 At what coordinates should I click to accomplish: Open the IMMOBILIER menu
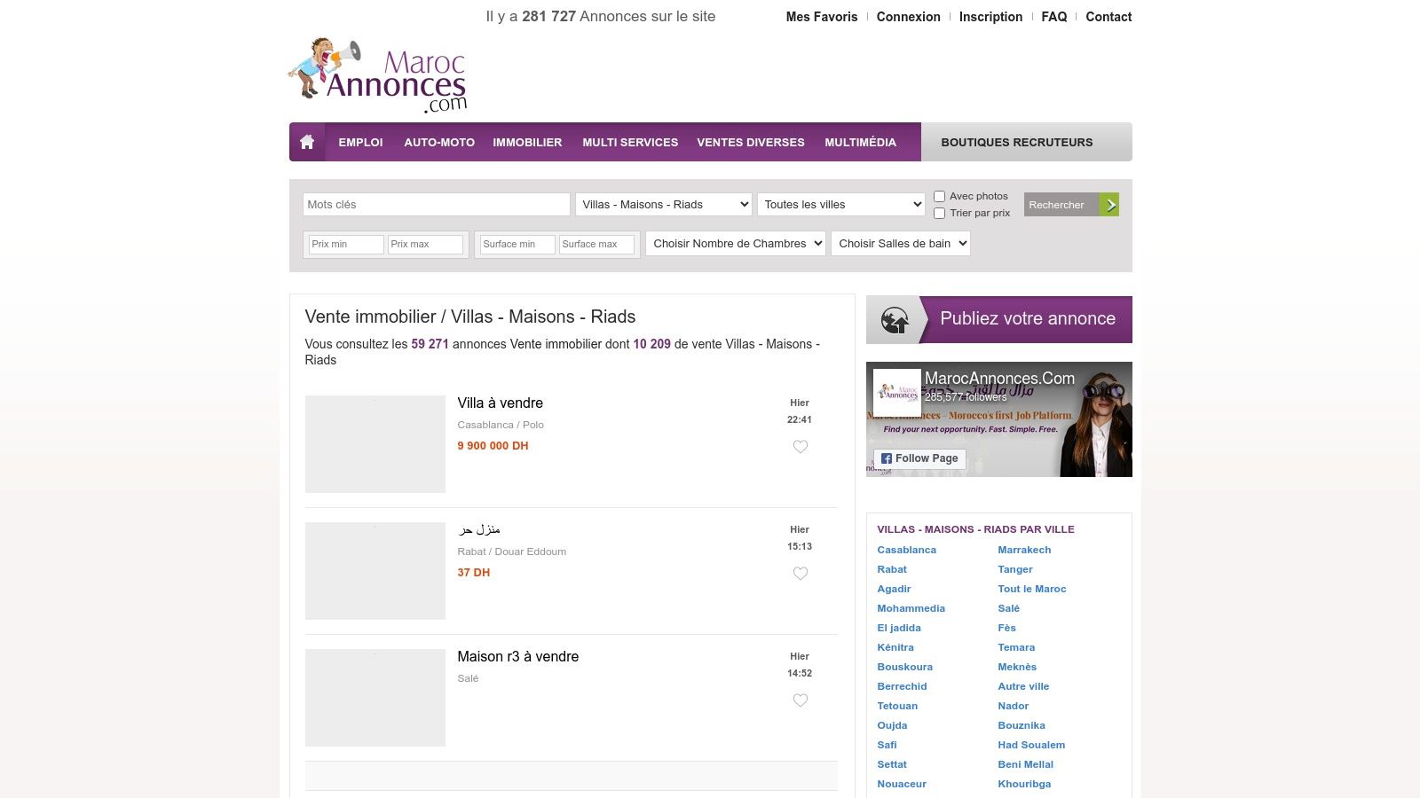527,142
